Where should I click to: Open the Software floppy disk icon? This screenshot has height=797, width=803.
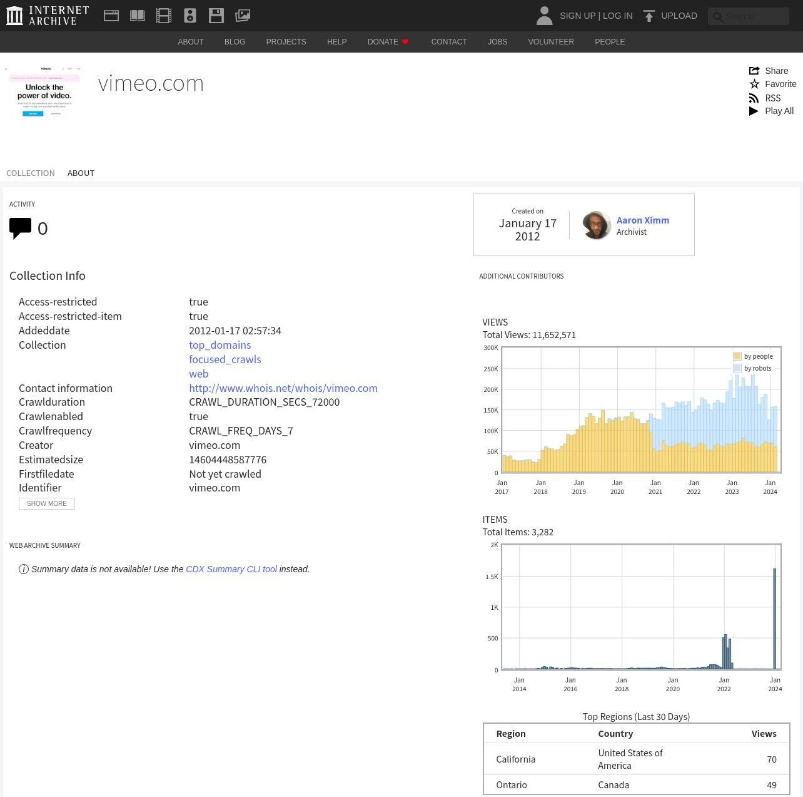pyautogui.click(x=216, y=16)
